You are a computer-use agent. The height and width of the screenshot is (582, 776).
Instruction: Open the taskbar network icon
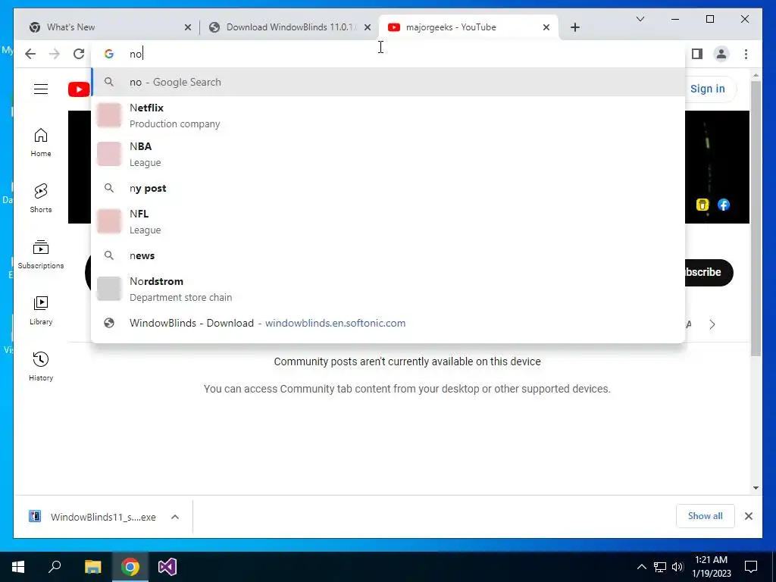coord(660,567)
